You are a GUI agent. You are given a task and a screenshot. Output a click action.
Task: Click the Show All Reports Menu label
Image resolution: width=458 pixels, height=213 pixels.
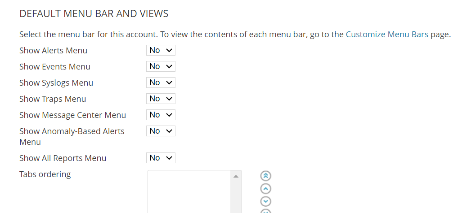tap(63, 158)
